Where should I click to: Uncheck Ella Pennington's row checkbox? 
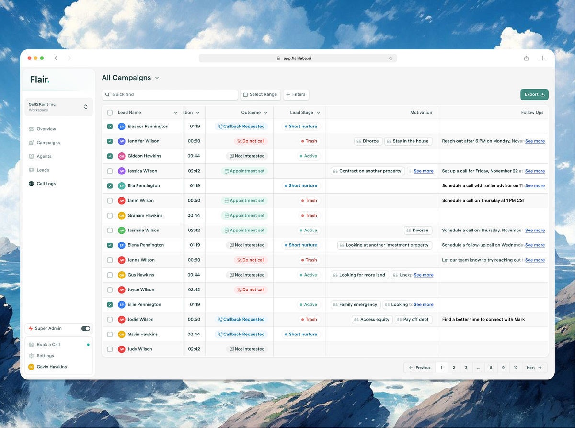pyautogui.click(x=110, y=186)
